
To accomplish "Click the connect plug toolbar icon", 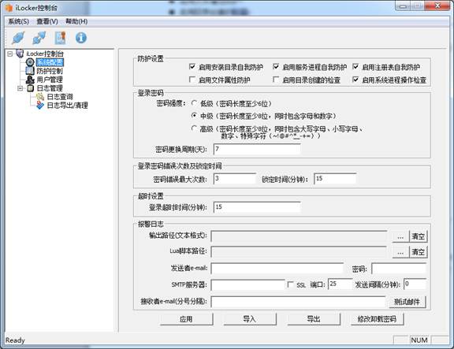I will (18, 38).
